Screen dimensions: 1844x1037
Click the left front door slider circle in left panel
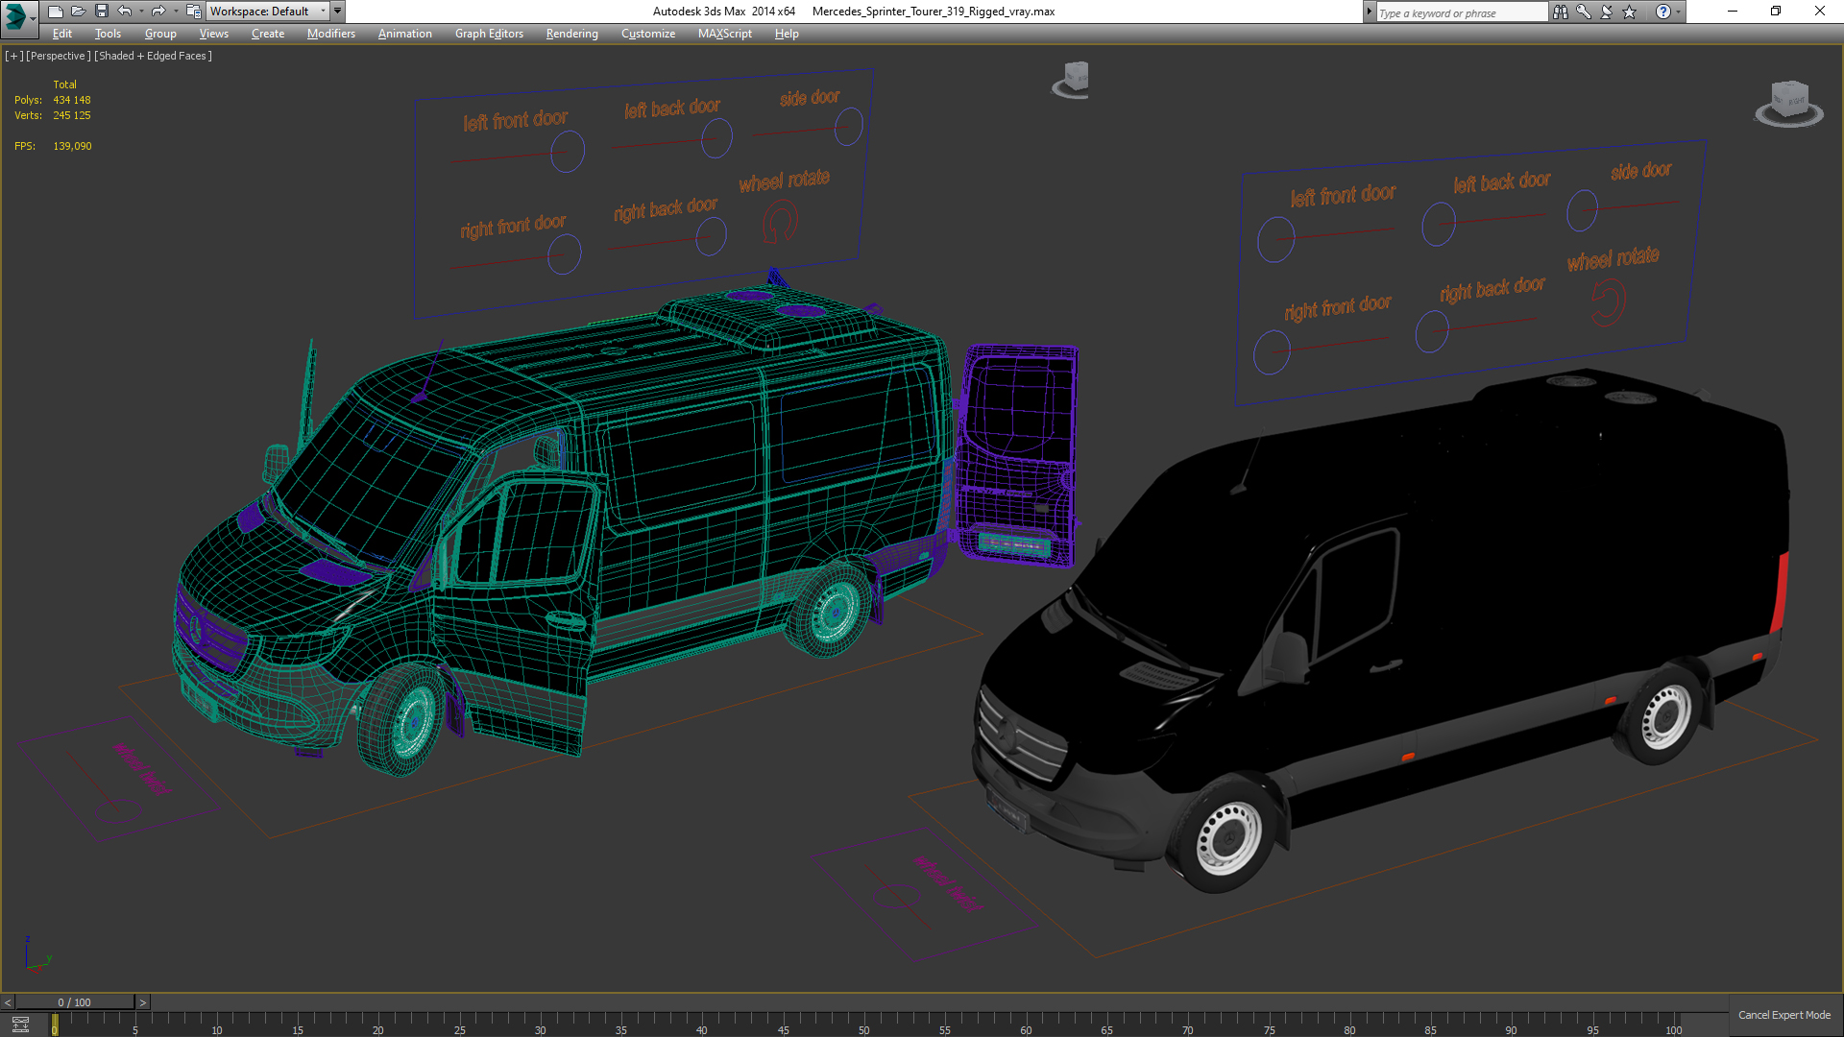click(x=568, y=153)
